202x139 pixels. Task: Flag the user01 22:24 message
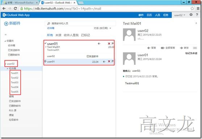coord(113,61)
